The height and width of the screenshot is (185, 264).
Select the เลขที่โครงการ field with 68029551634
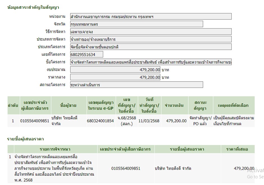[x=87, y=55]
